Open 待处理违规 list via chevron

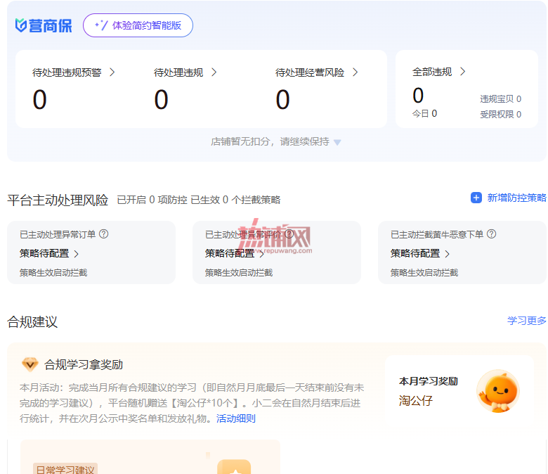click(214, 72)
